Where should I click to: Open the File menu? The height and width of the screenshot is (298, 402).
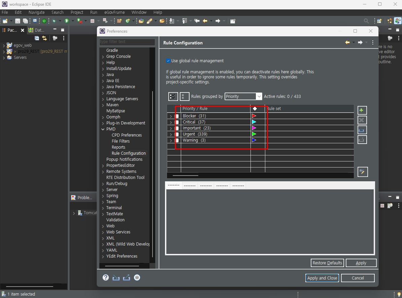point(5,12)
